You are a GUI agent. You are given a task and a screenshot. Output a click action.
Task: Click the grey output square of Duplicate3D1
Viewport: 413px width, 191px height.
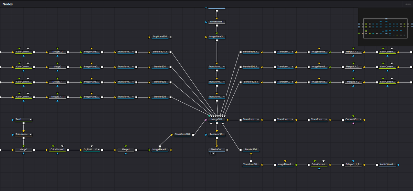[171, 37]
